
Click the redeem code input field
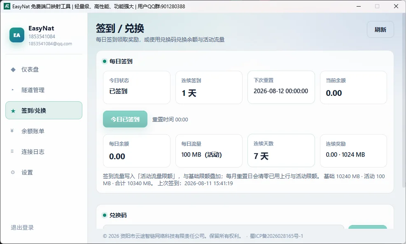[224, 227]
